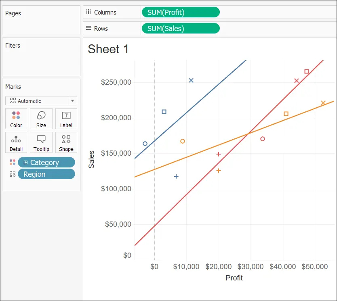Image resolution: width=337 pixels, height=301 pixels.
Task: Select the red plus mark
Action: [218, 154]
